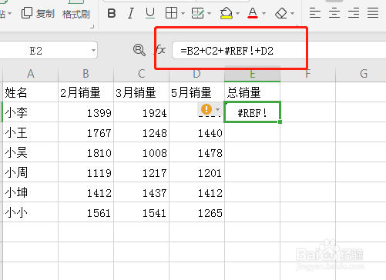Toggle bold formatting

tap(112, 13)
